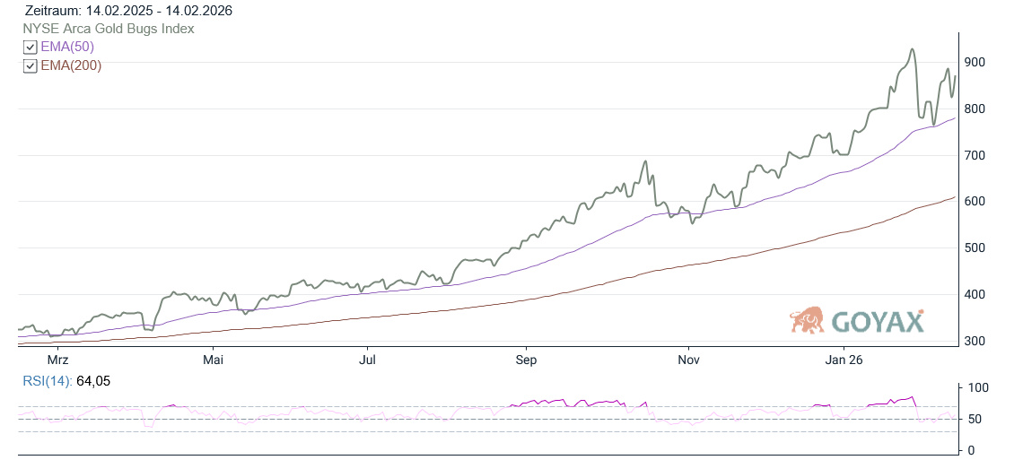This screenshot has height=460, width=1023.
Task: Click the GOYAX bull logo icon
Action: point(808,320)
